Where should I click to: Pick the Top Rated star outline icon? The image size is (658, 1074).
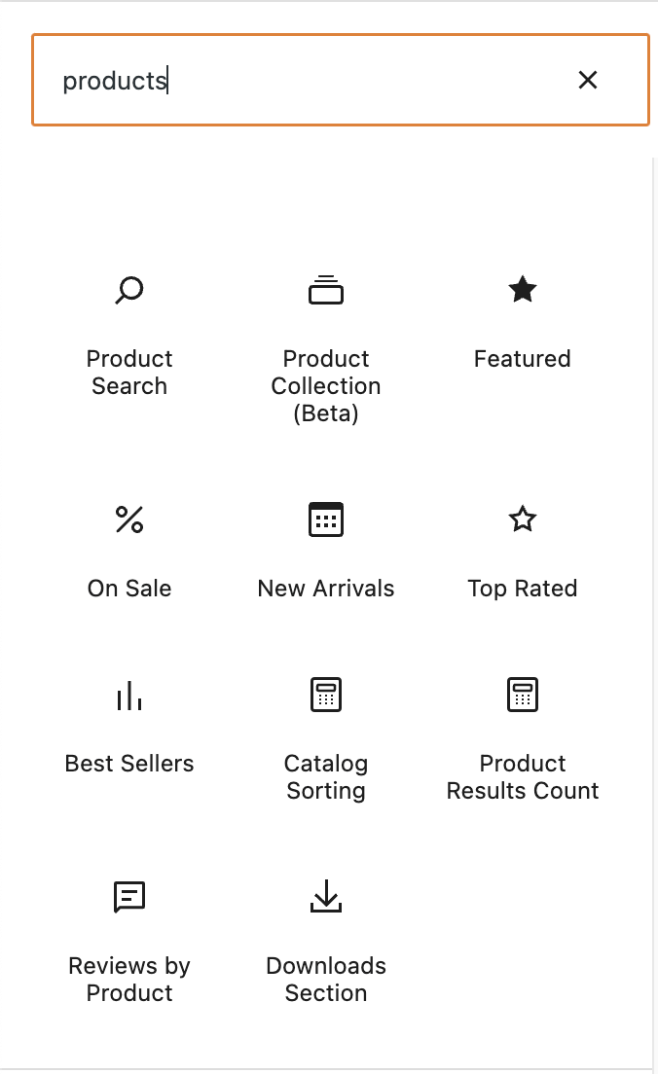click(523, 519)
